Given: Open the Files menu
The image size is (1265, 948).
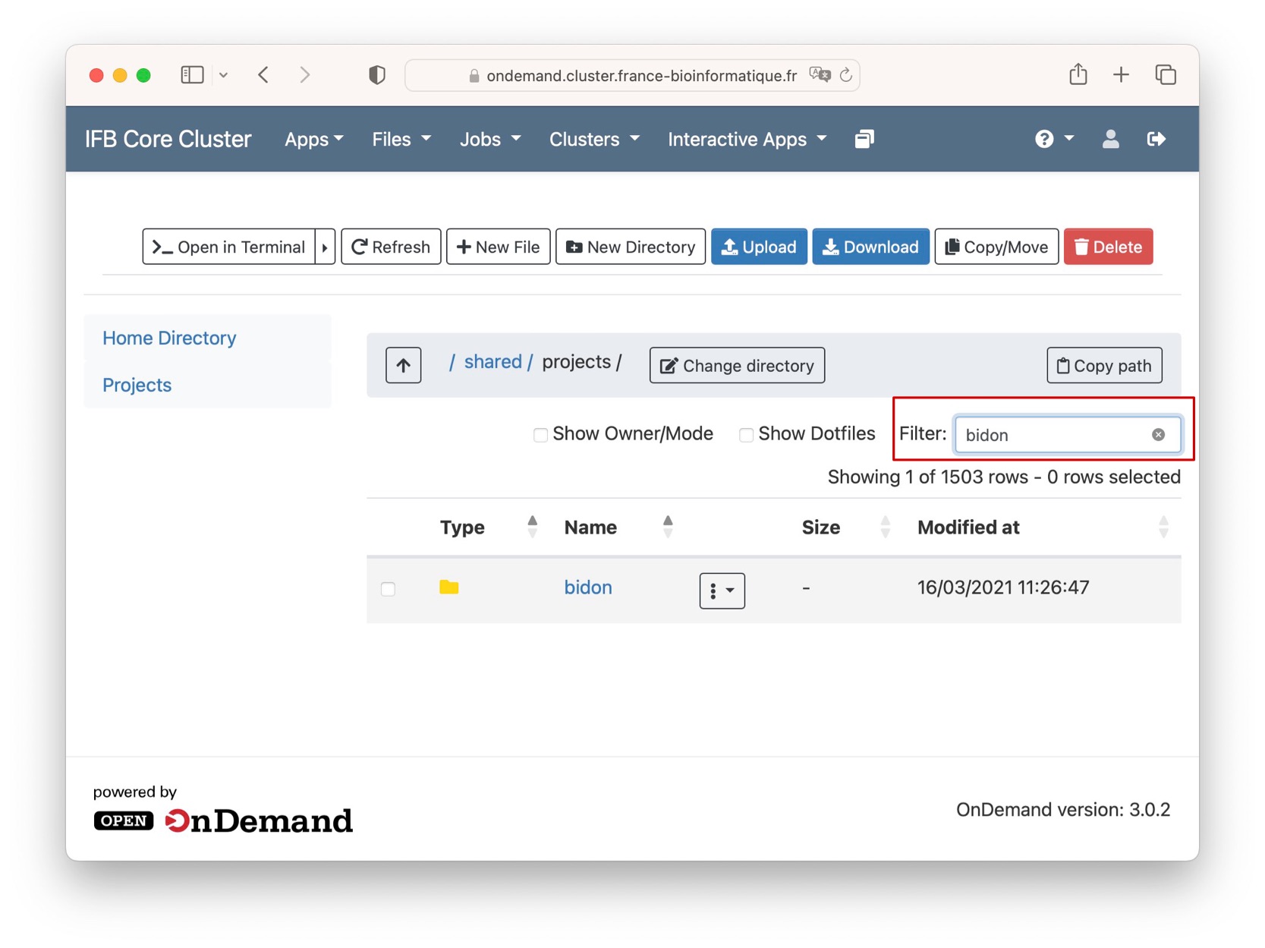Looking at the screenshot, I should 401,139.
